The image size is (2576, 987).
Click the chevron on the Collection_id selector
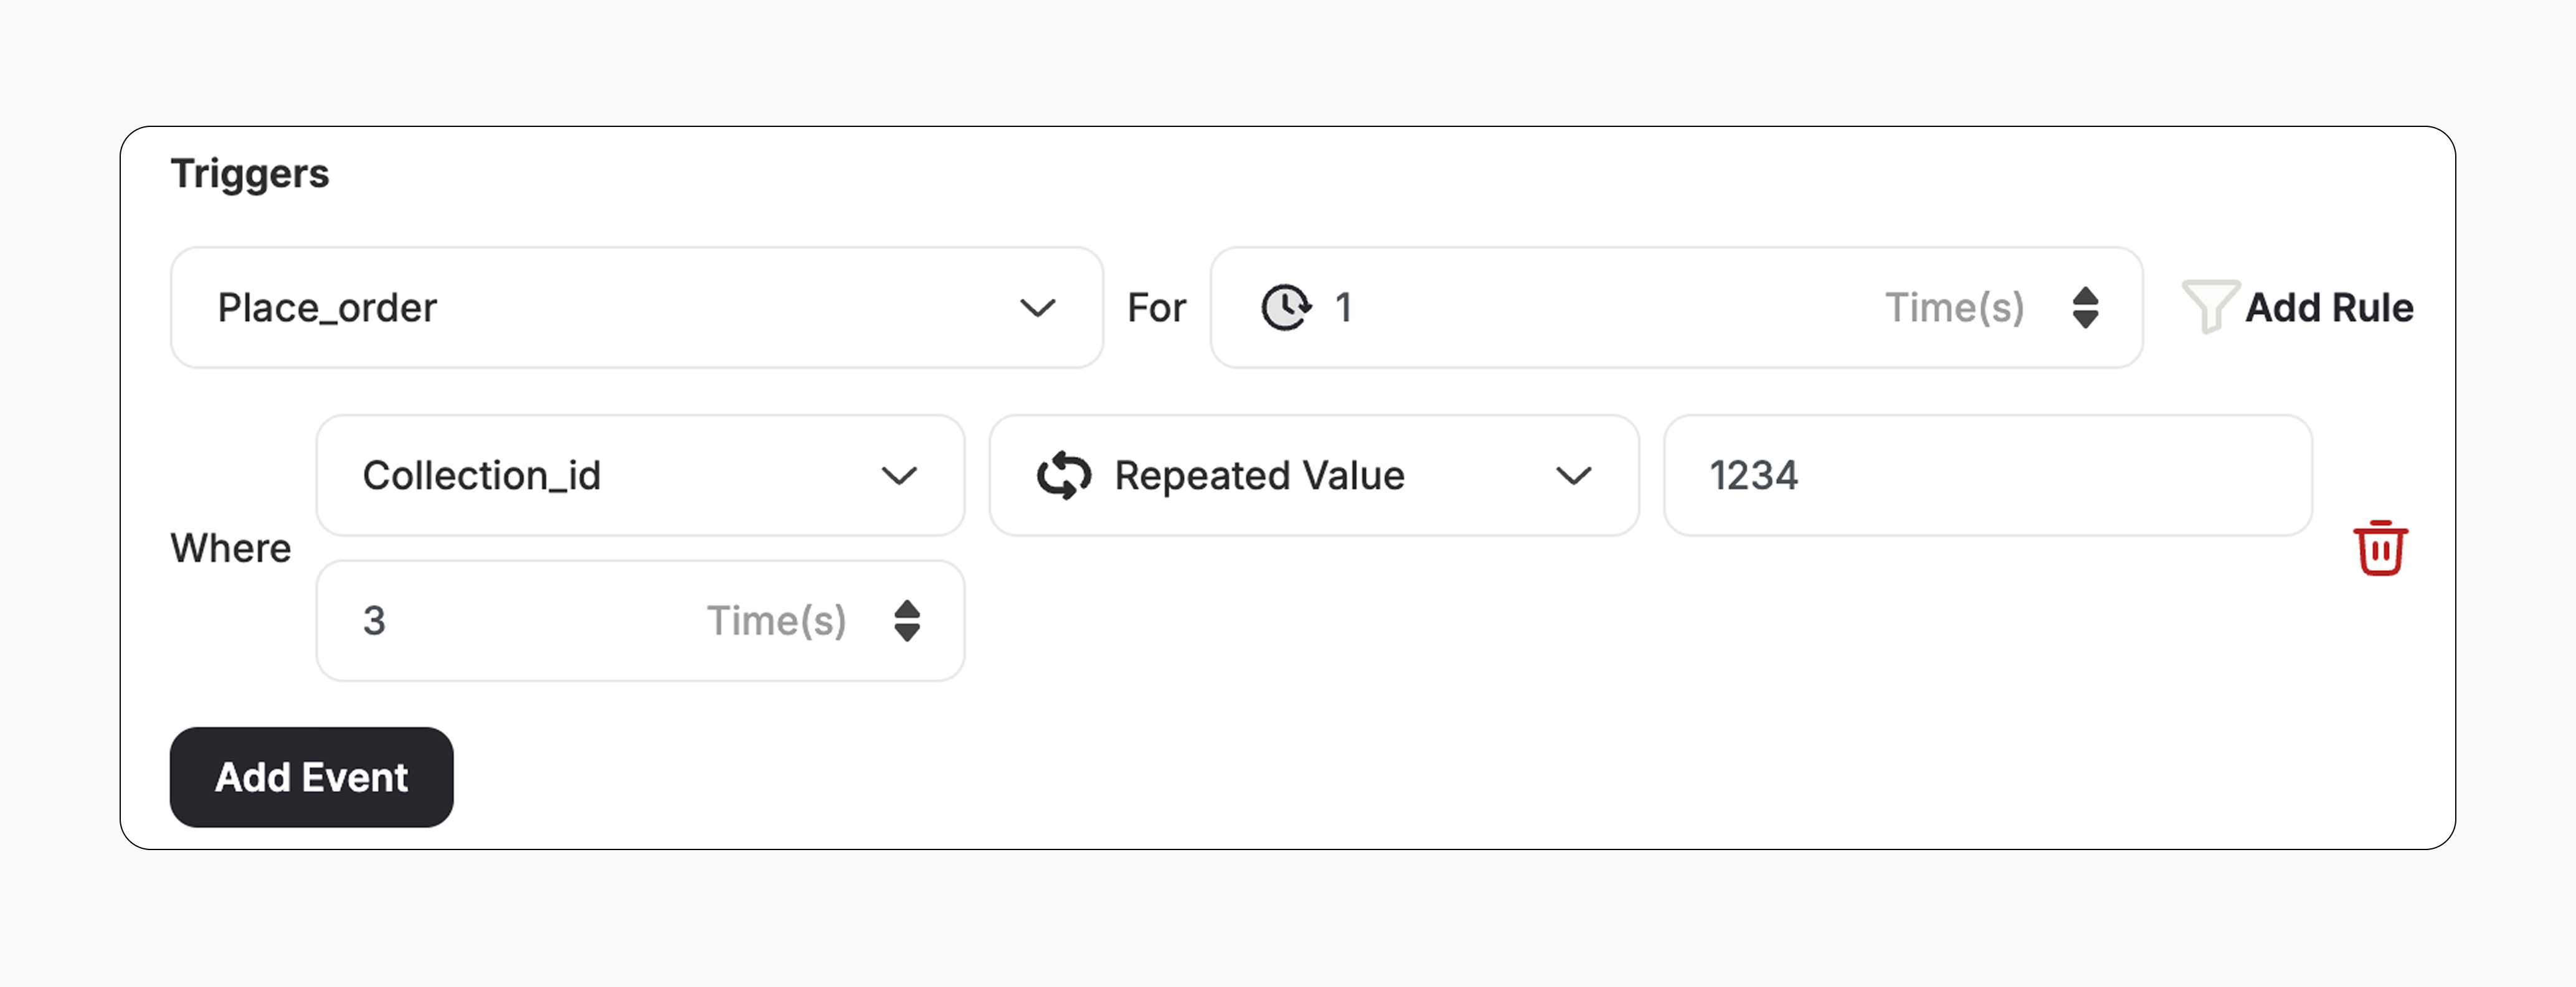pyautogui.click(x=899, y=475)
